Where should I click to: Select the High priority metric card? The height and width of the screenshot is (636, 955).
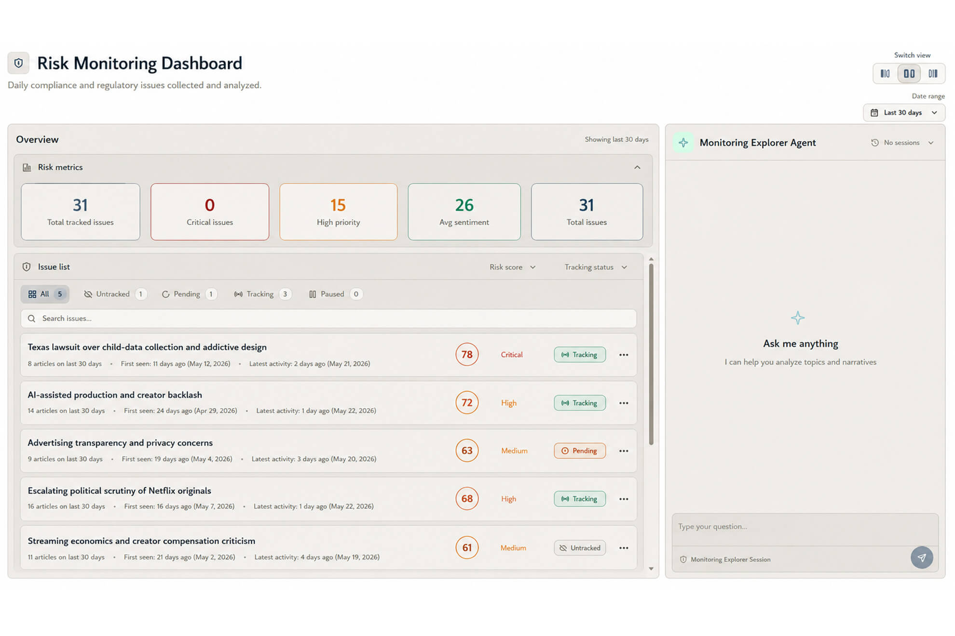tap(338, 212)
